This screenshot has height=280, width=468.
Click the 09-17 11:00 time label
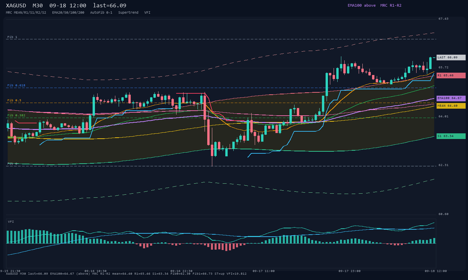point(264,271)
